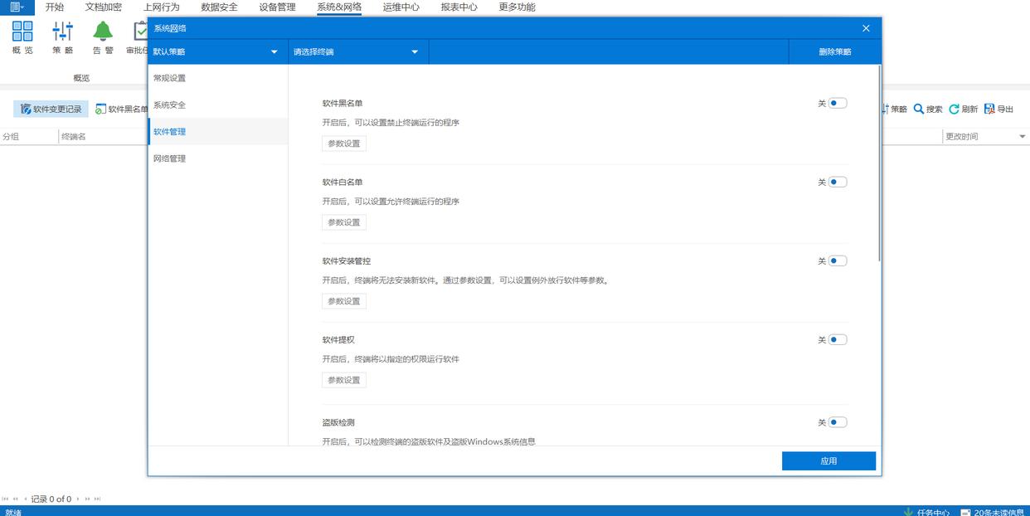Open the 概览 overview icon
The width and height of the screenshot is (1030, 516).
pyautogui.click(x=22, y=32)
